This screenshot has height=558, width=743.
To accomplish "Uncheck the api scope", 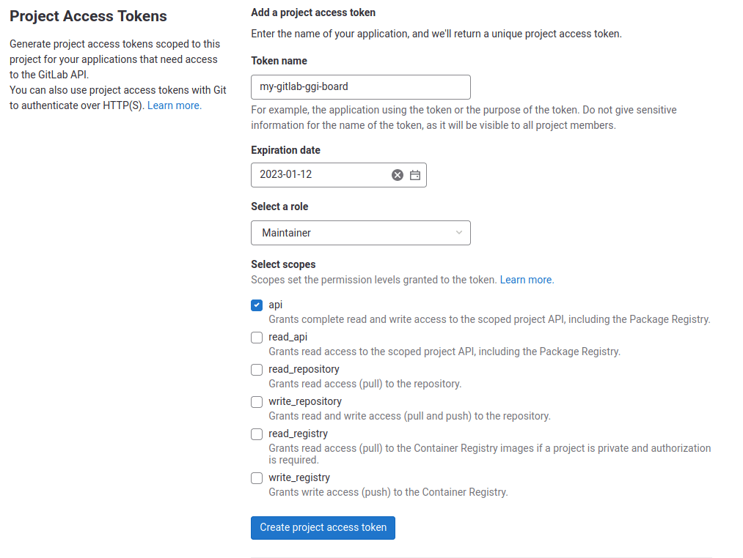I will 256,305.
